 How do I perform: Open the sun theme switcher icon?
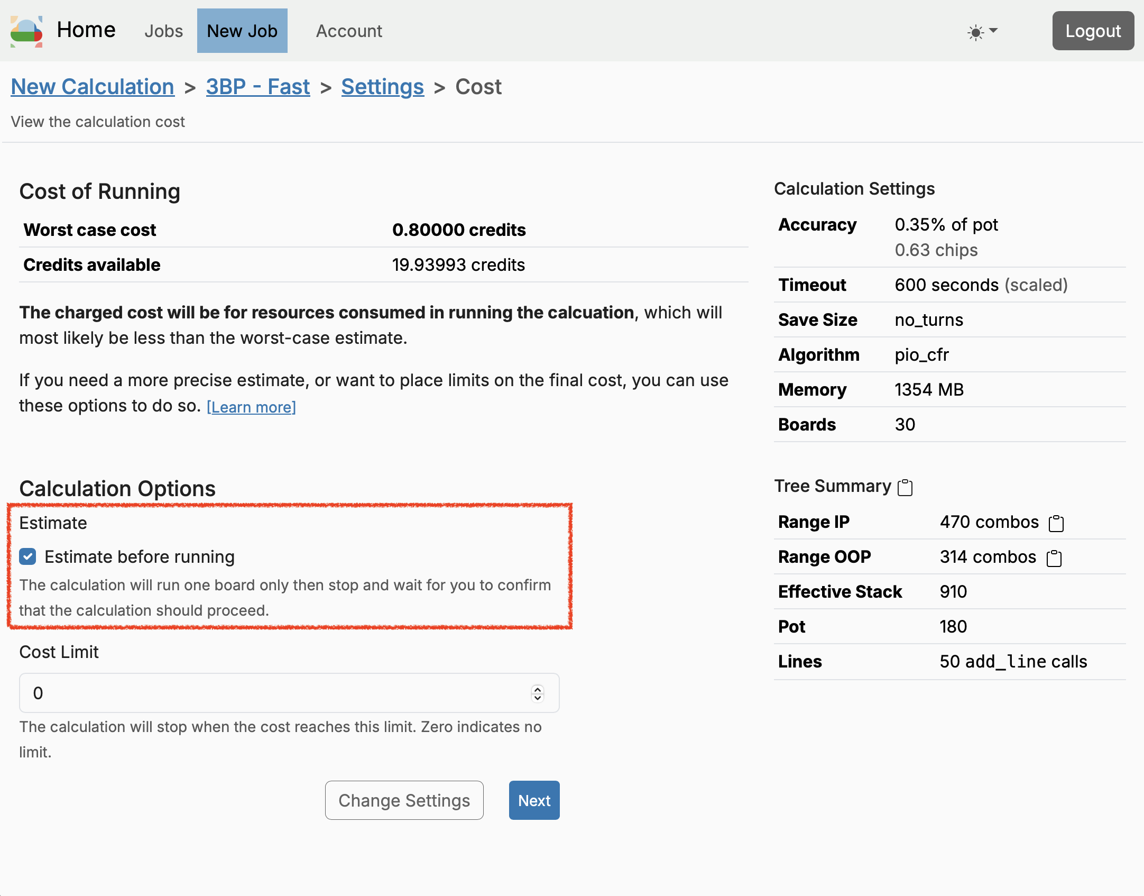pos(975,32)
